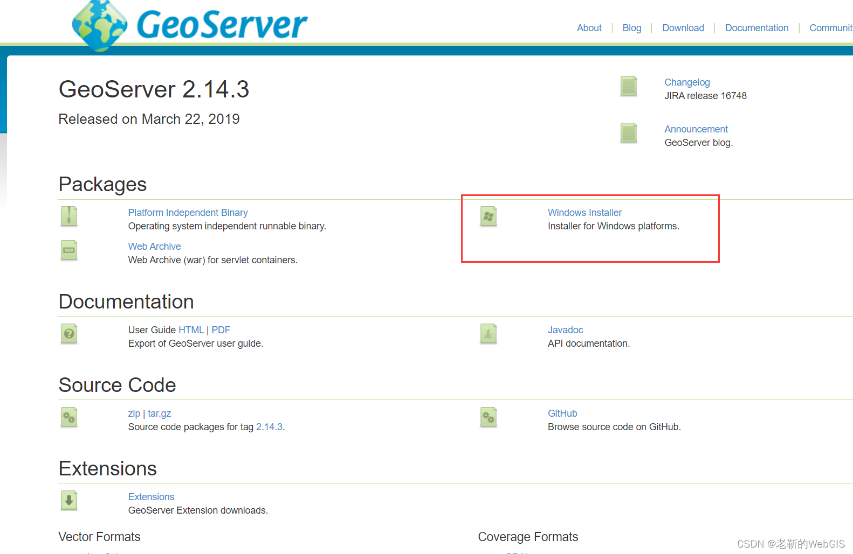Image resolution: width=853 pixels, height=554 pixels.
Task: Click the GitHub gears icon
Action: coord(489,417)
